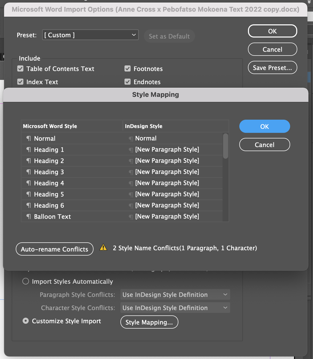This screenshot has width=313, height=359.
Task: Toggle the Footnotes checkbox
Action: click(128, 69)
